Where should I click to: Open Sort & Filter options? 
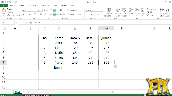(x=162, y=13)
